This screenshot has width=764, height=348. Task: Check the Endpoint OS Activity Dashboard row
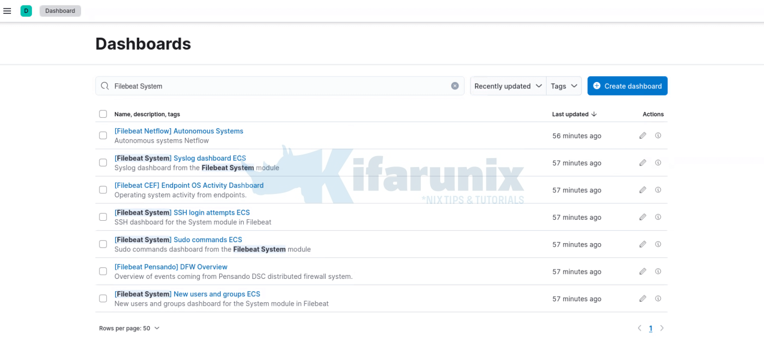click(103, 190)
